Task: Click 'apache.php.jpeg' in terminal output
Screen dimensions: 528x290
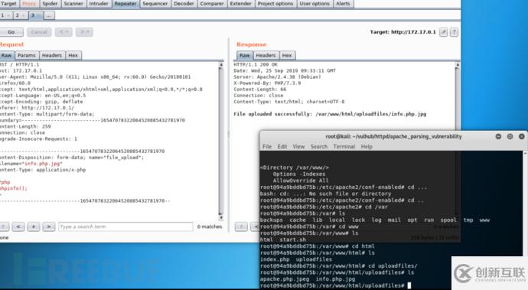Action: (285, 279)
